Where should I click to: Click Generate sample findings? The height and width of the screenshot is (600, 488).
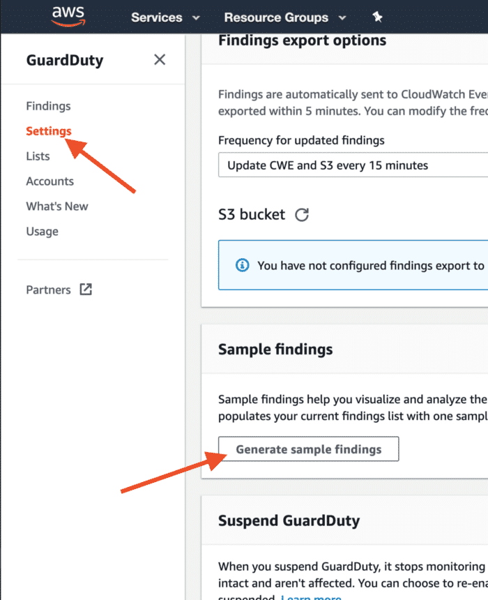(x=308, y=449)
